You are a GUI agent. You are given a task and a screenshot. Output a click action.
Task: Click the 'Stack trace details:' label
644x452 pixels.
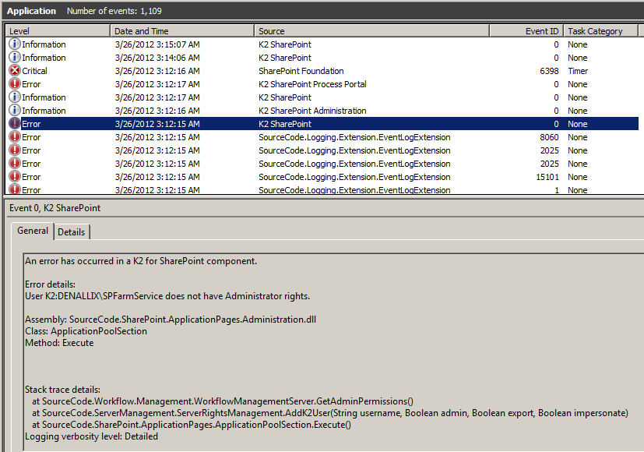pyautogui.click(x=62, y=390)
